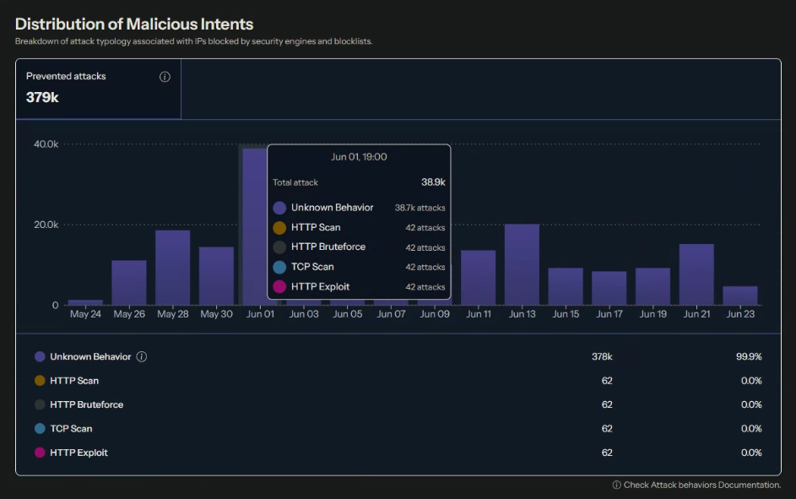The height and width of the screenshot is (499, 796).
Task: Click the info icon beside Prevented attacks
Action: pyautogui.click(x=165, y=77)
